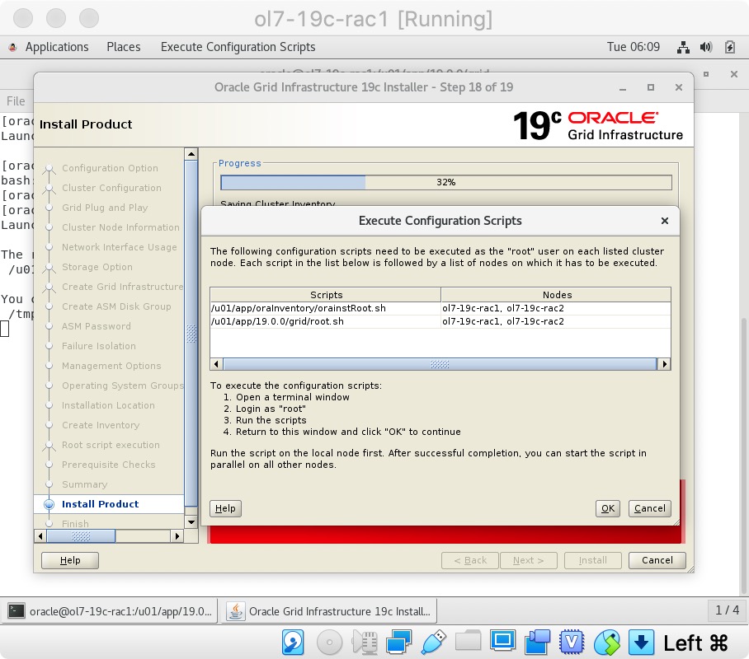The image size is (749, 659).
Task: Select Summary step in sidebar
Action: [84, 484]
